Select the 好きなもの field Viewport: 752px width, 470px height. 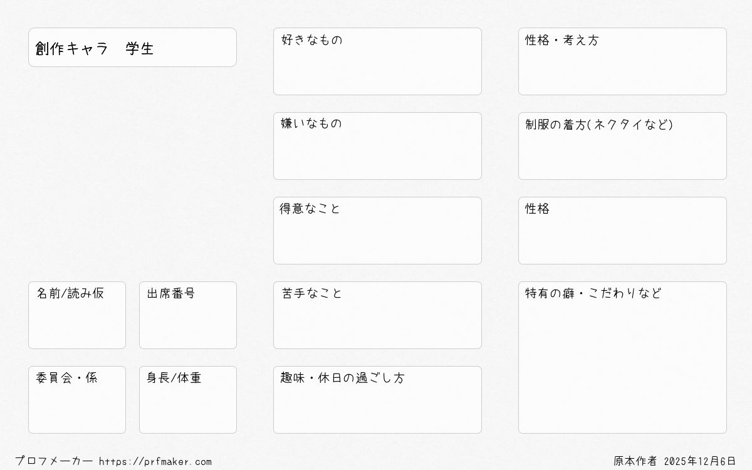tap(377, 61)
